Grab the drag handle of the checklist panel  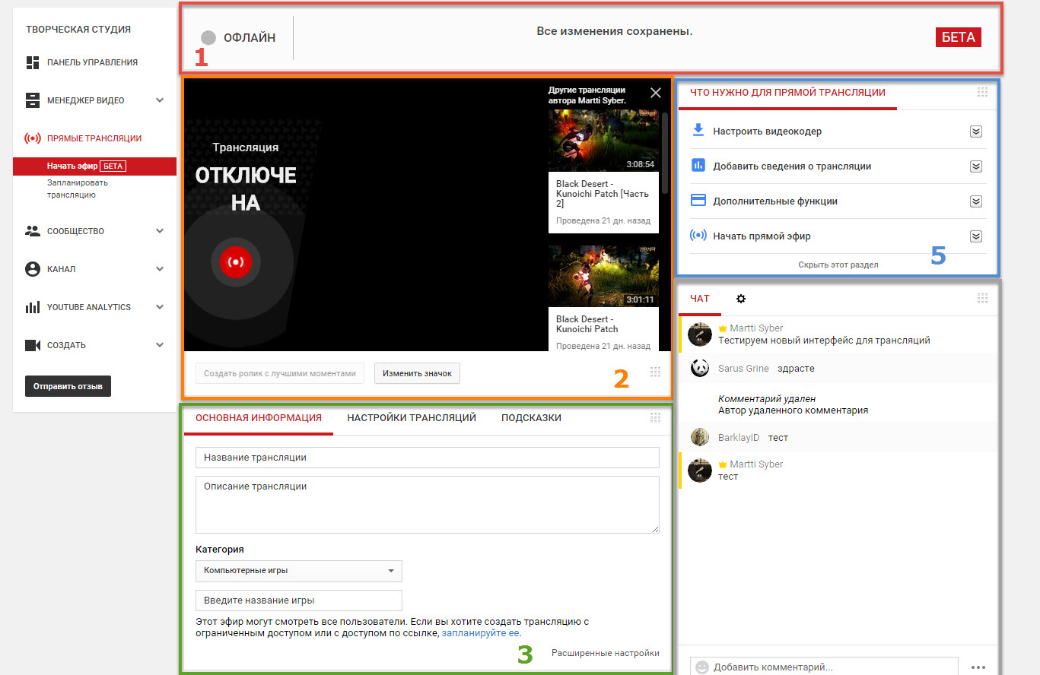pos(982,92)
